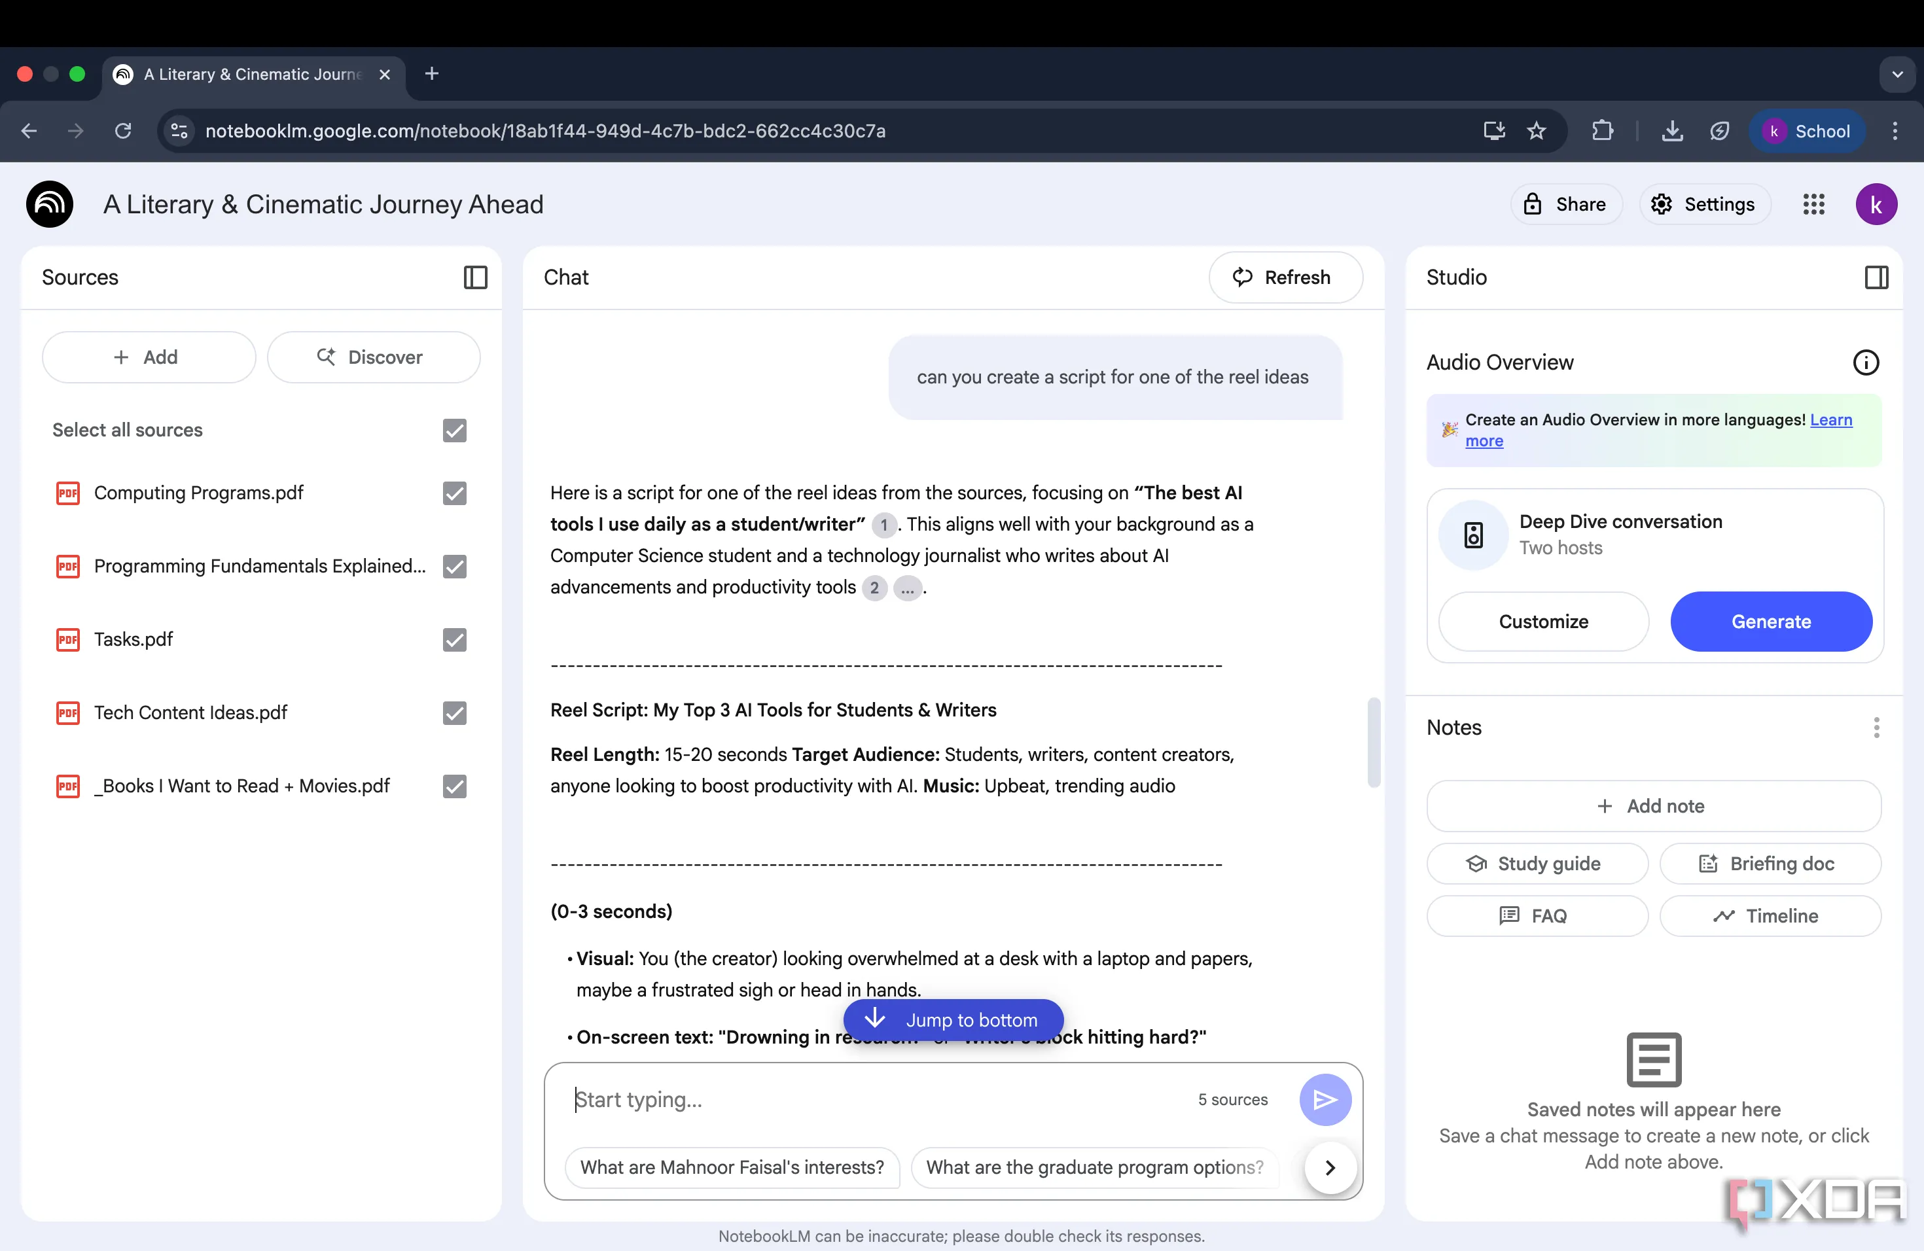
Task: Show next suggested questions chevron
Action: [x=1330, y=1167]
